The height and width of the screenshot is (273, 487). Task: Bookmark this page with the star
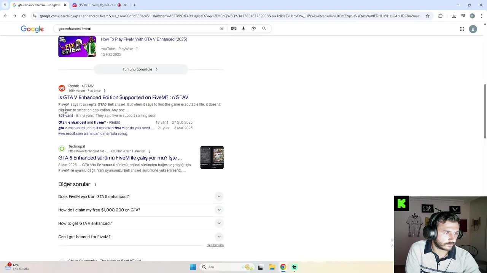[x=428, y=16]
